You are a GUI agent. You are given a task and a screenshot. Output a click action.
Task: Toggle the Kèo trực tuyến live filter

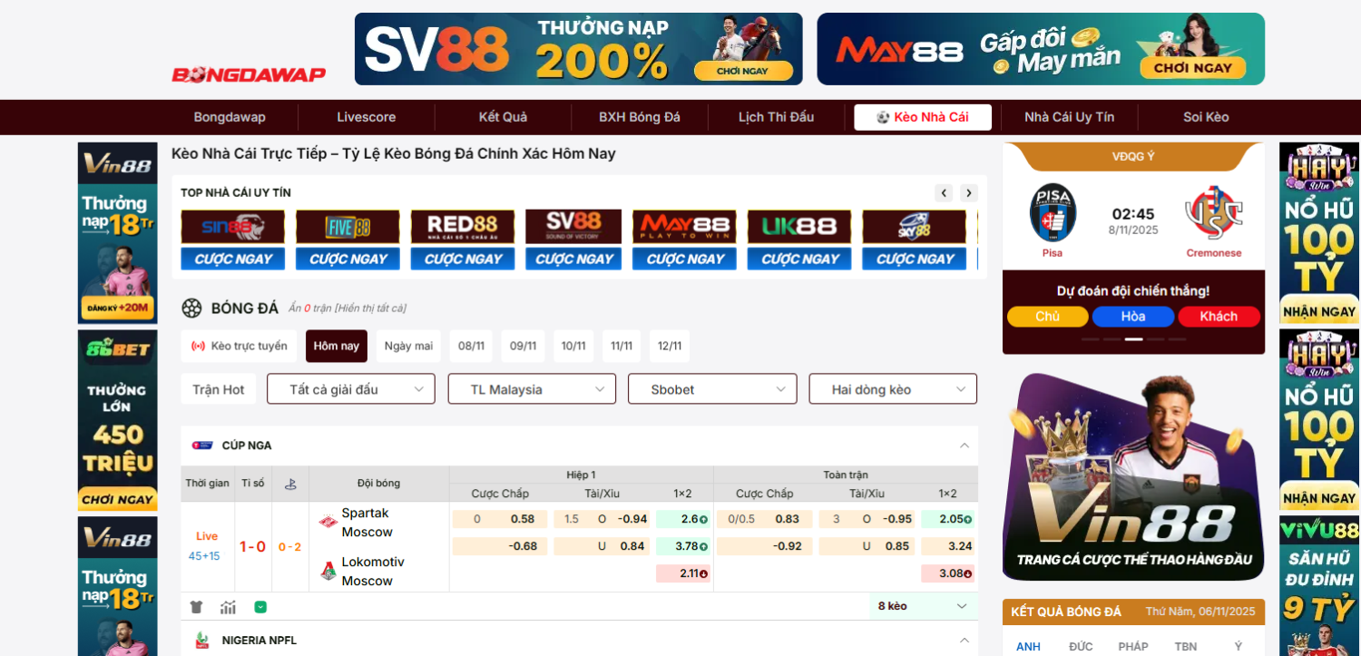(240, 346)
